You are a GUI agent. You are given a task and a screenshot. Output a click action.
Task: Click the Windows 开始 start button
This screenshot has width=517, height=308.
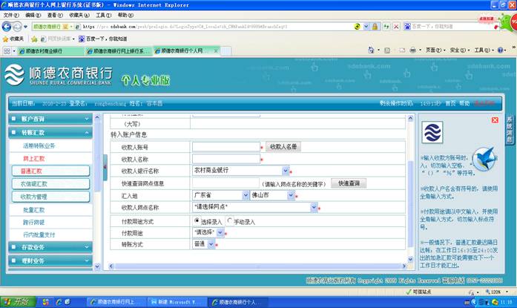[x=16, y=302]
